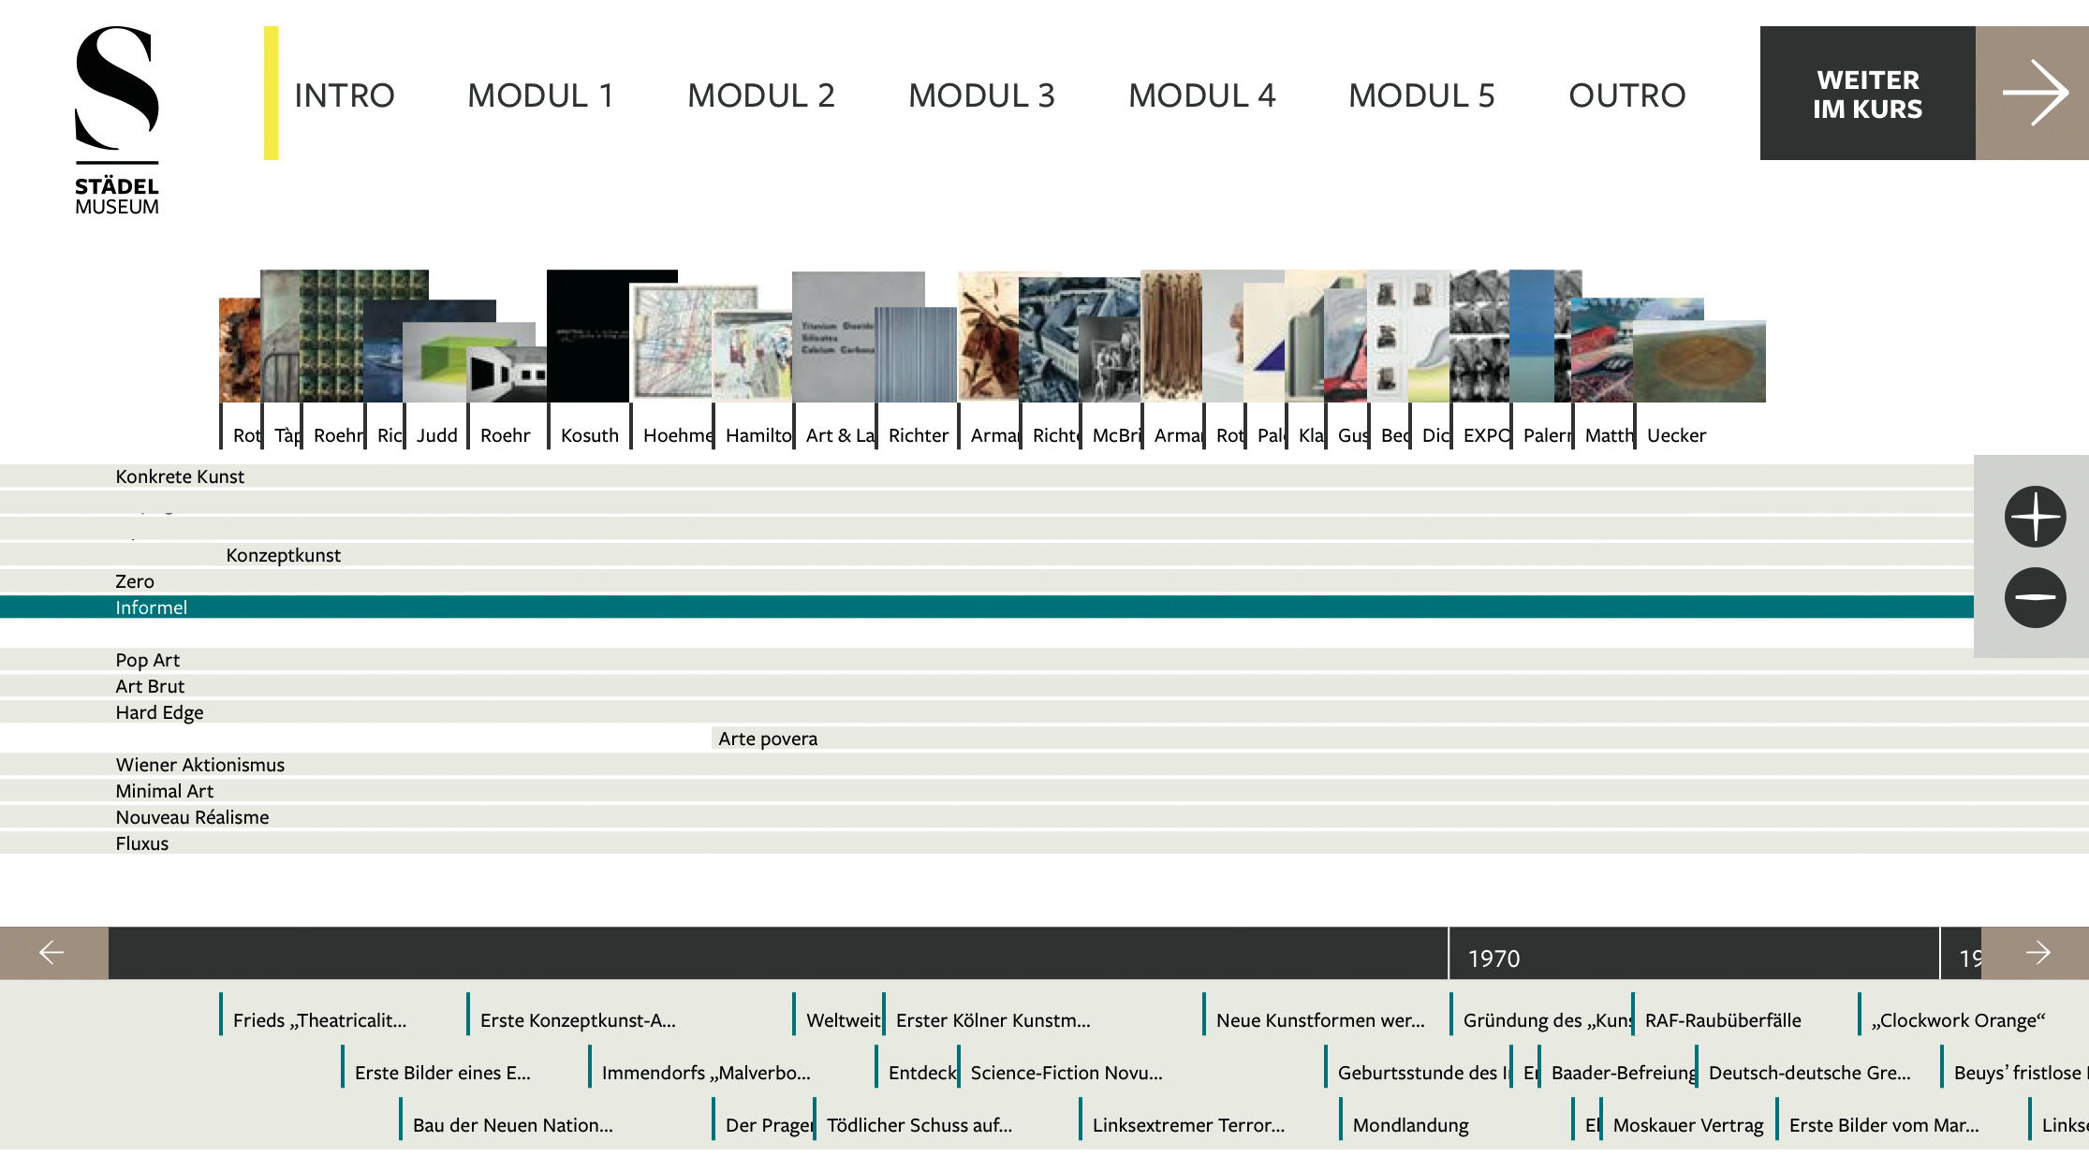
Task: Select the Arte povera movement bar
Action: pyautogui.click(x=768, y=739)
